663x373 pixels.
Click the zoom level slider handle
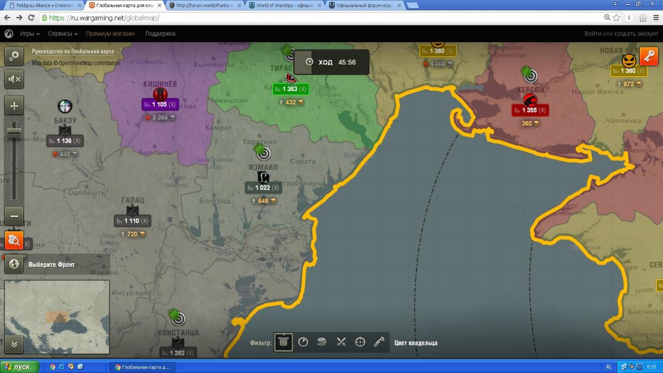pyautogui.click(x=14, y=131)
